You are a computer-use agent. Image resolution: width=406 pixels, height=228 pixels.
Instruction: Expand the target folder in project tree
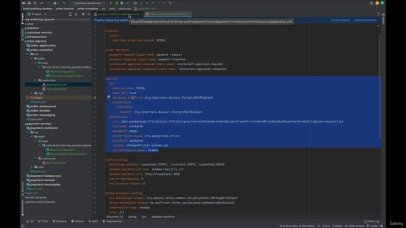28,98
